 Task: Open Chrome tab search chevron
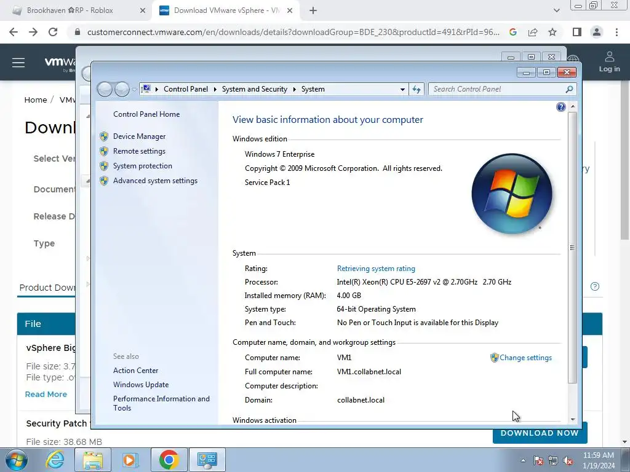click(x=556, y=11)
